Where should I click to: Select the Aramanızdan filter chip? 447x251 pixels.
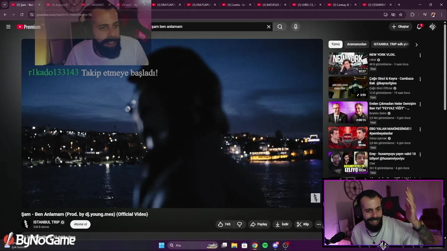[x=357, y=44]
